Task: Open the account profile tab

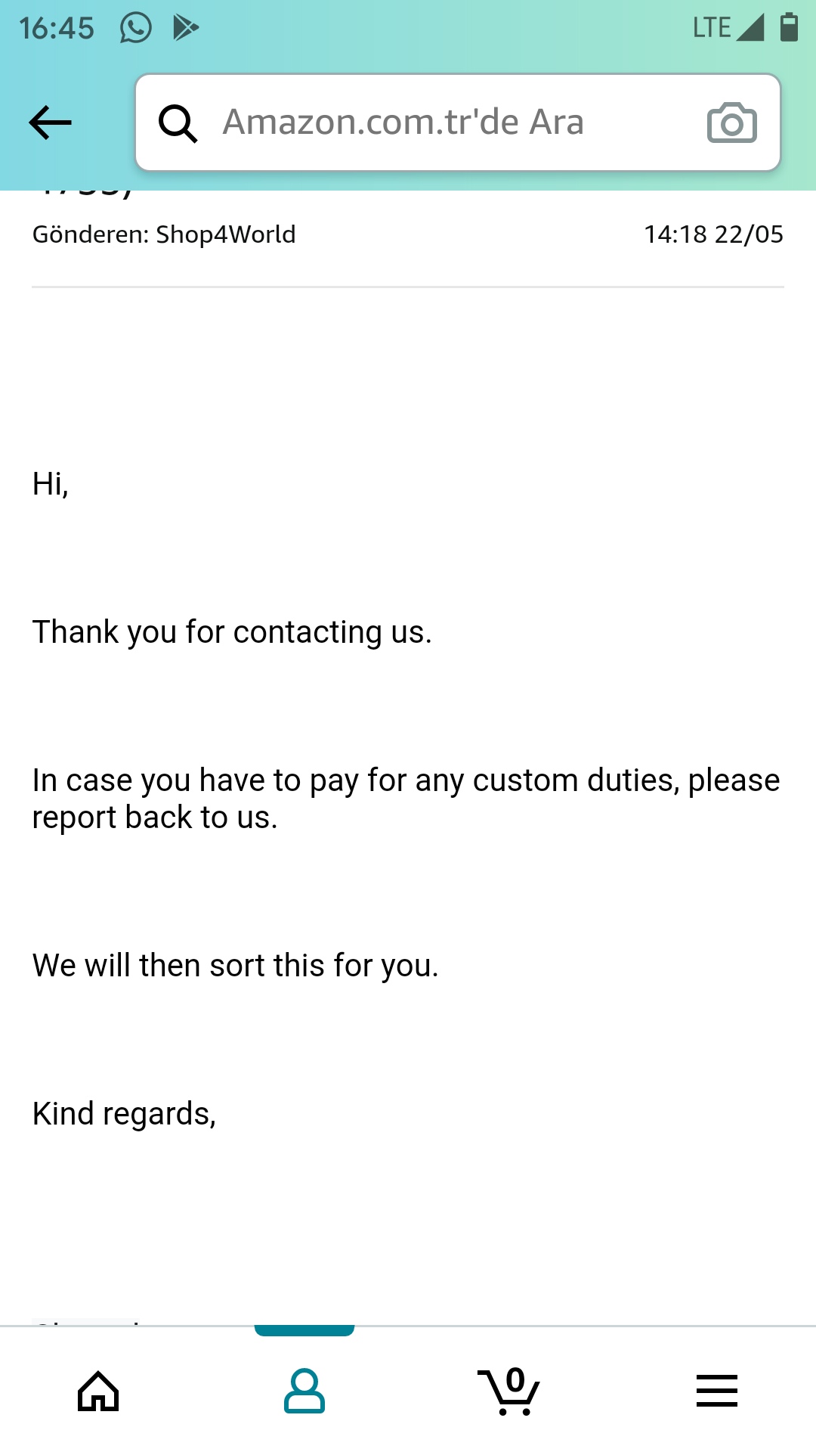Action: (304, 1391)
